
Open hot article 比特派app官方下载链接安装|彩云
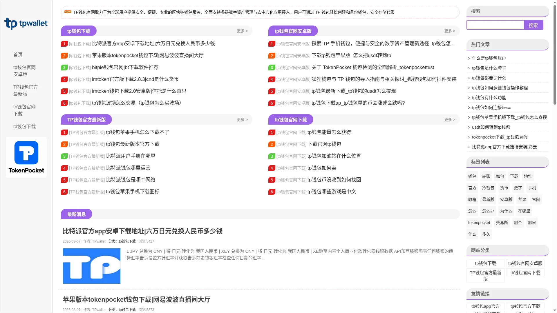[504, 147]
